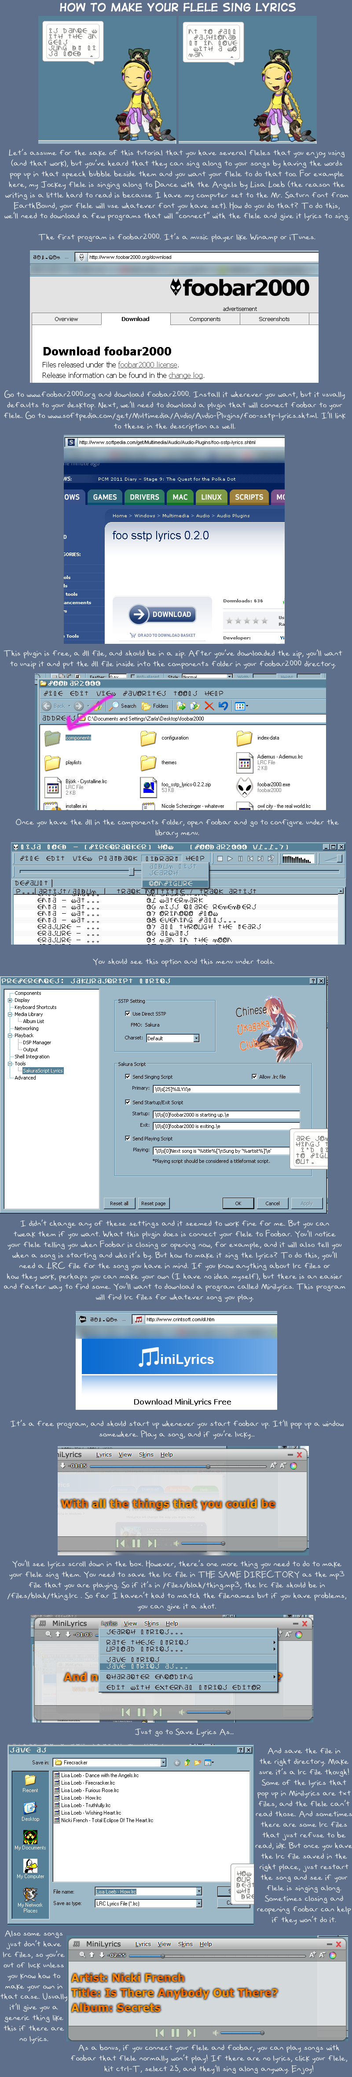Collapse Media Library node in Preferences tree
Image resolution: width=352 pixels, height=2077 pixels.
(x=10, y=1014)
